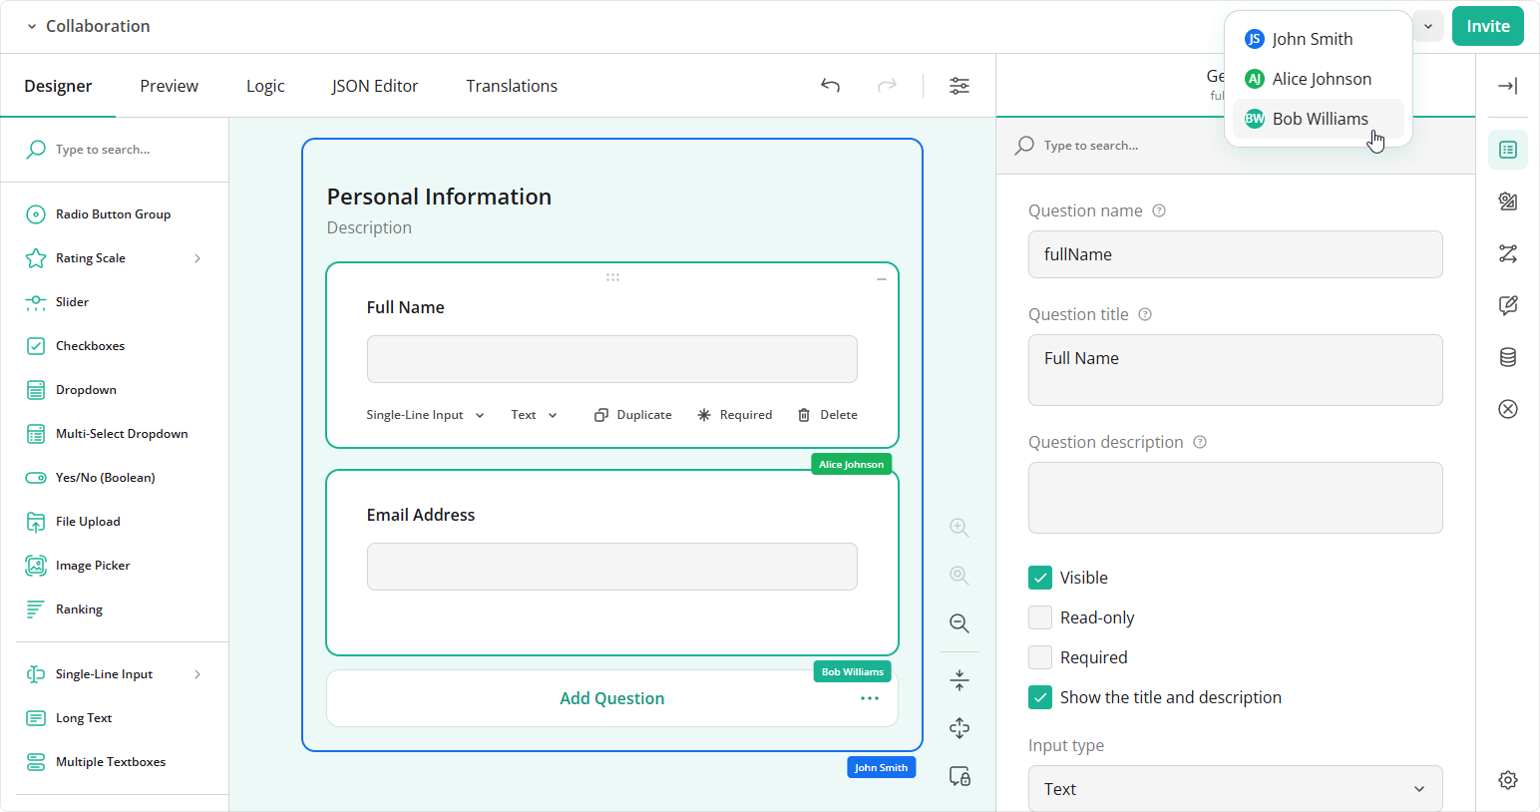Click the lock questions state icon
The width and height of the screenshot is (1540, 812).
[x=960, y=776]
